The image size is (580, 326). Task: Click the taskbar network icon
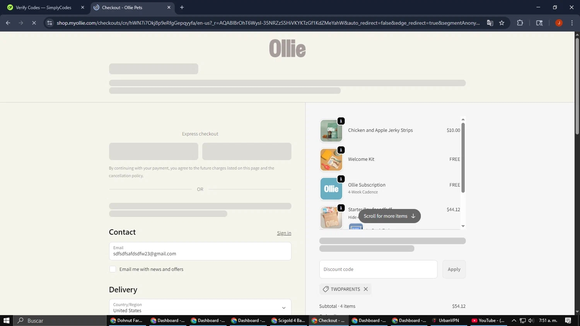[x=522, y=321]
